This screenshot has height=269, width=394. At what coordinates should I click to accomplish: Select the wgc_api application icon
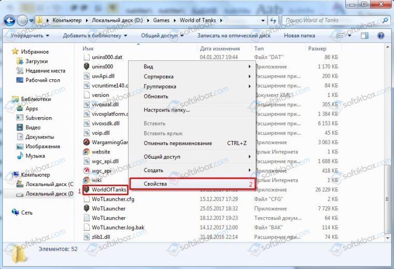[x=87, y=171]
